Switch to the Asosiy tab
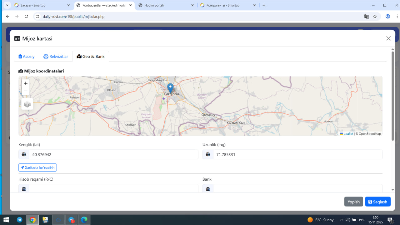The image size is (400, 225). pyautogui.click(x=27, y=57)
